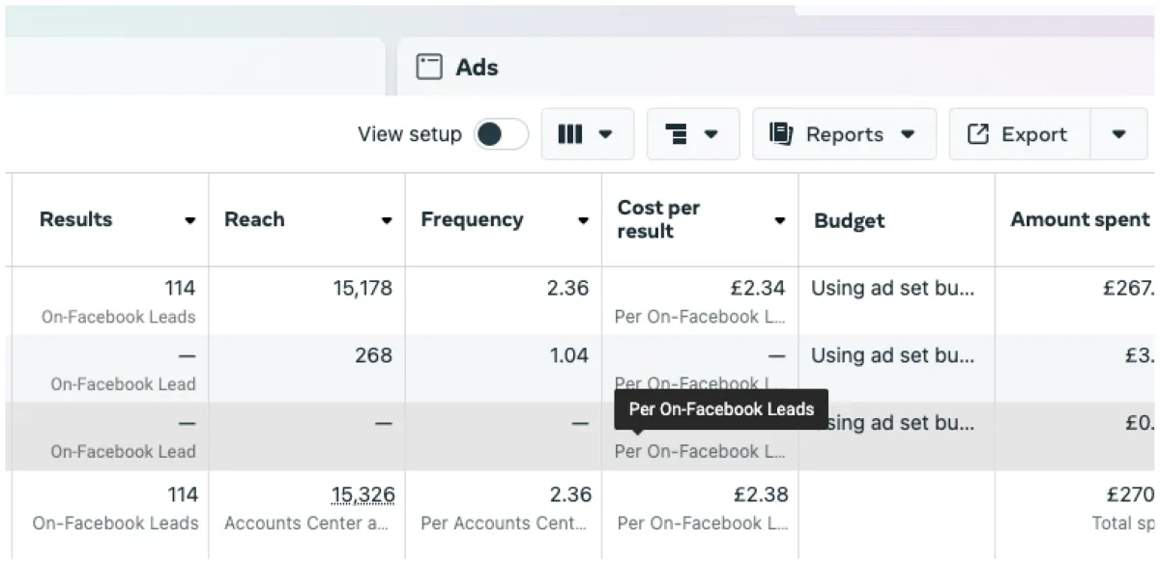Open the Results column sort arrow

coord(189,221)
